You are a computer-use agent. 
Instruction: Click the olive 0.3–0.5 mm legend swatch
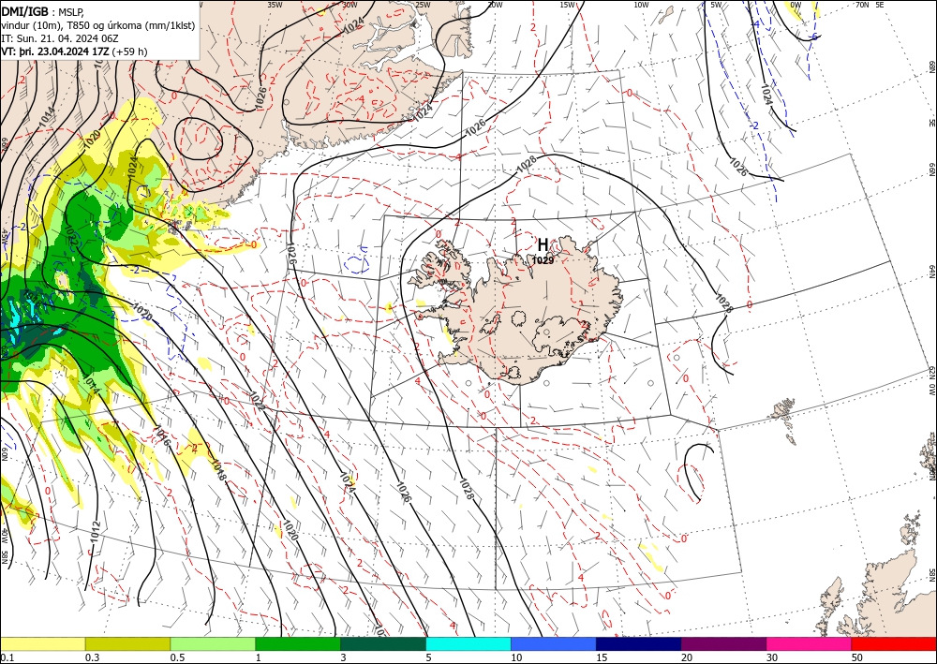[x=127, y=643]
